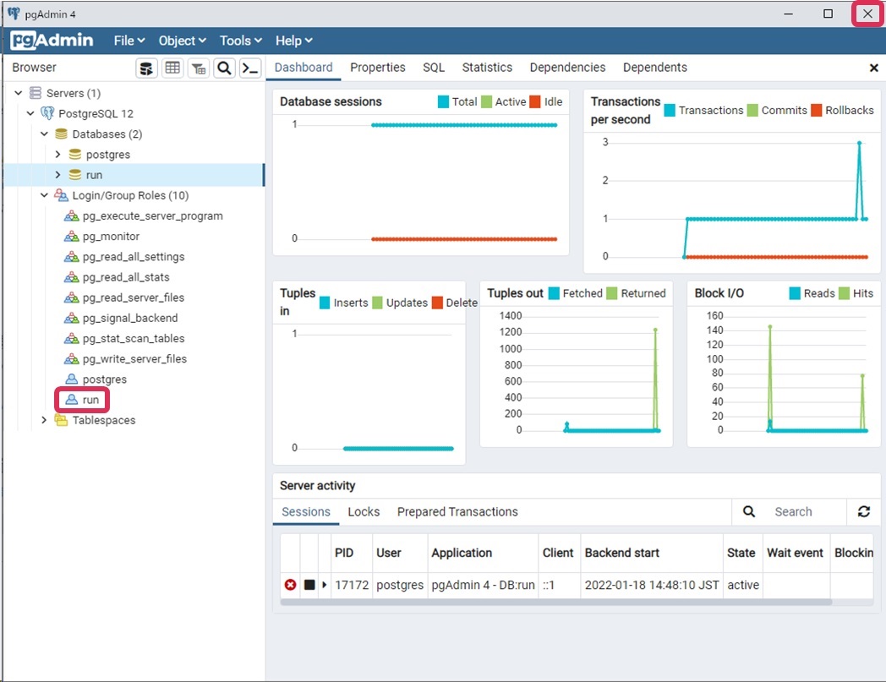Expand the run database node
This screenshot has height=682, width=886.
(57, 175)
